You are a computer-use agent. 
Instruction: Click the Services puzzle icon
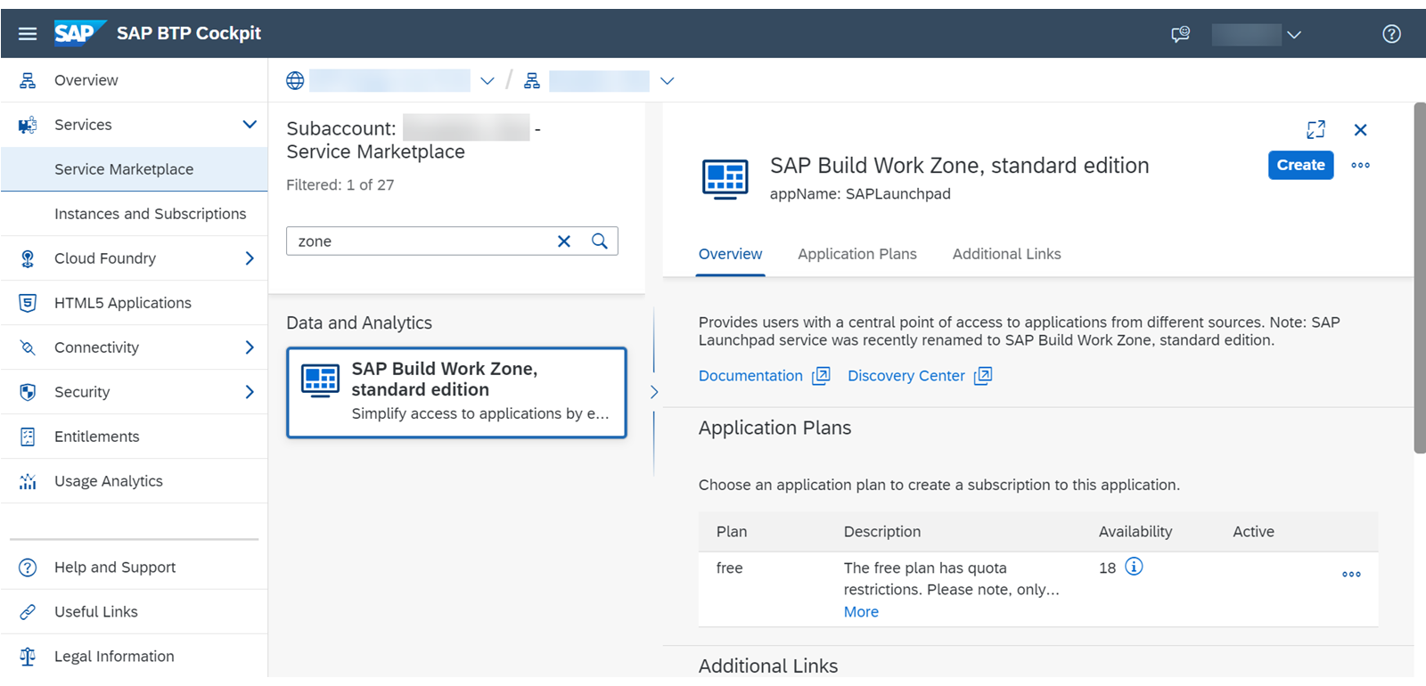pyautogui.click(x=28, y=125)
